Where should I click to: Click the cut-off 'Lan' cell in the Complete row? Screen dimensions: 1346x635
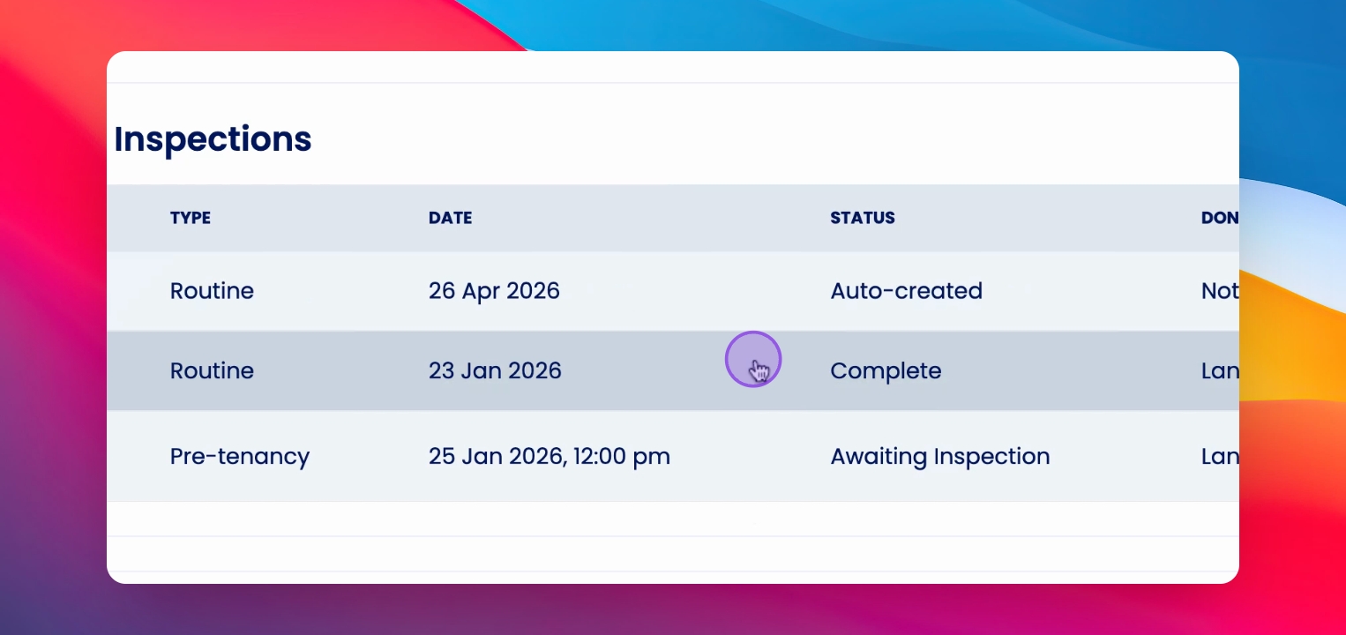(x=1220, y=370)
